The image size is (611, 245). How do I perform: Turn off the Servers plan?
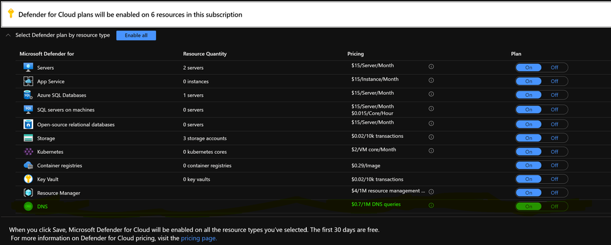pyautogui.click(x=554, y=67)
